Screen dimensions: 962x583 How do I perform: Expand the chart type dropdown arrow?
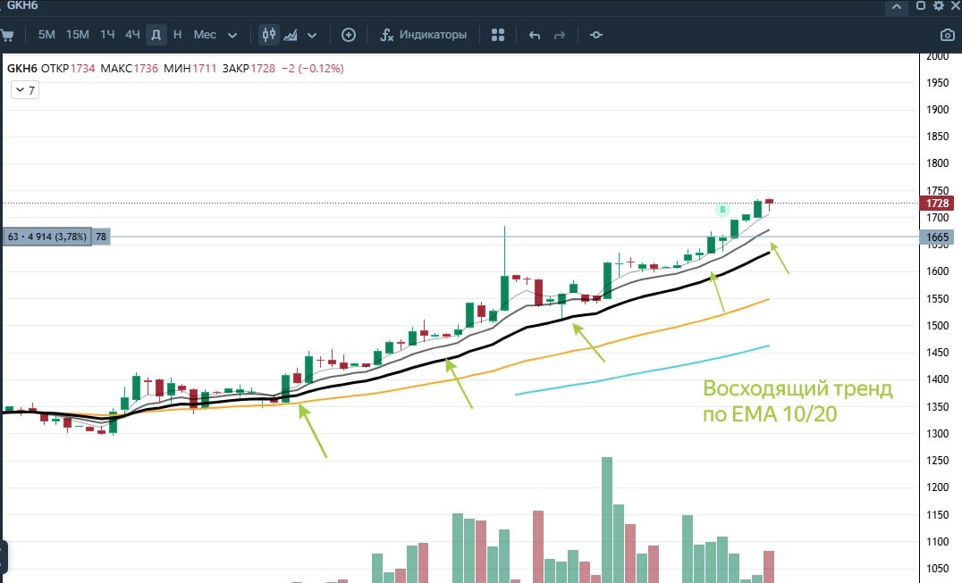[312, 36]
